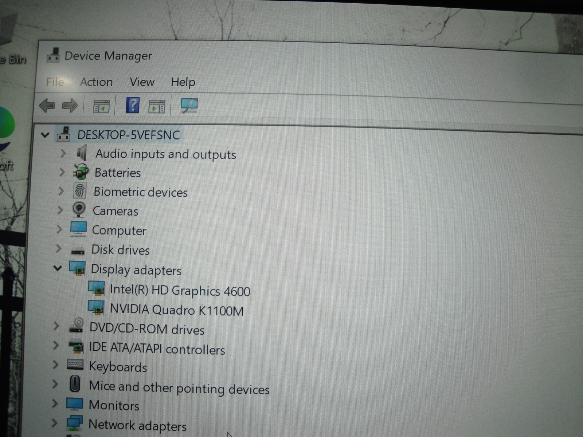Viewport: 583px width, 437px height.
Task: Click the Disk drives icon
Action: point(78,251)
